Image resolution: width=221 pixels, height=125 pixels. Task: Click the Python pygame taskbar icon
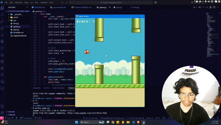[x=143, y=122]
